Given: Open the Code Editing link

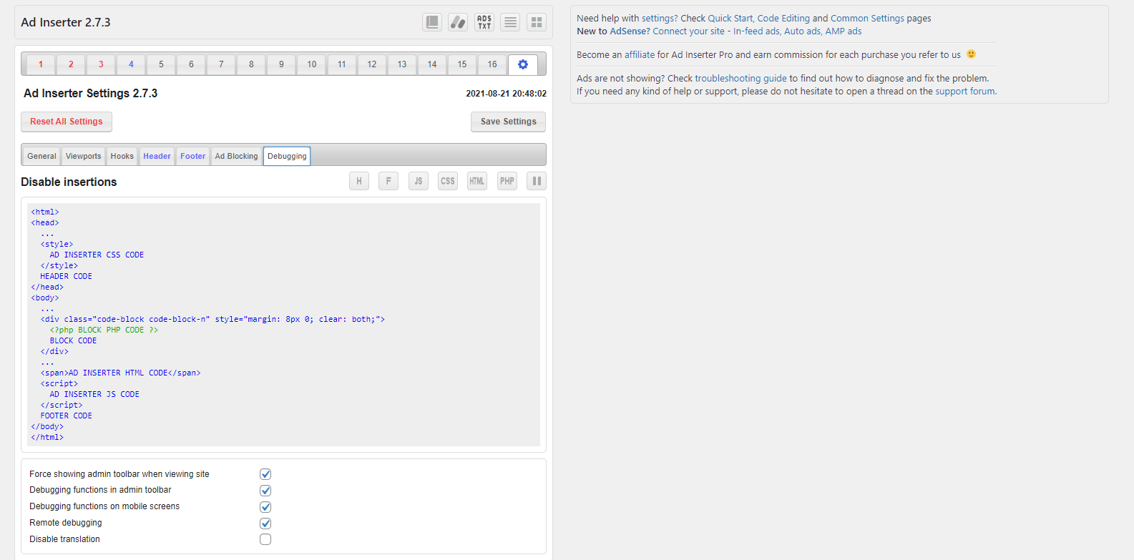Looking at the screenshot, I should tap(783, 19).
